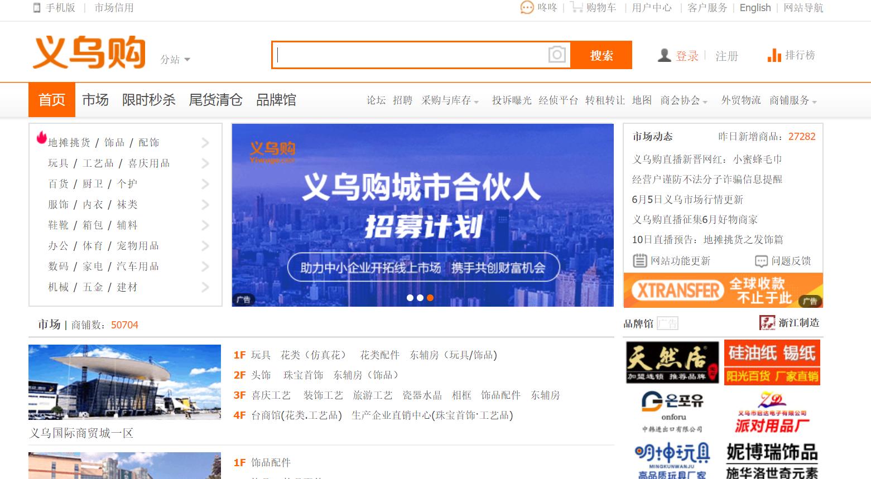
Task: Select the third carousel indicator dot
Action: click(x=430, y=298)
